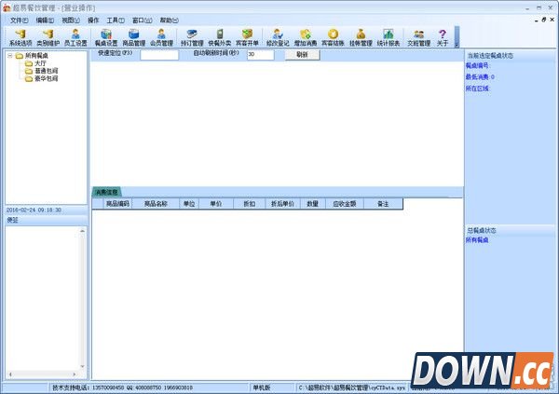Switch to the 消费信息 tab
This screenshot has height=394, width=559.
tap(106, 192)
